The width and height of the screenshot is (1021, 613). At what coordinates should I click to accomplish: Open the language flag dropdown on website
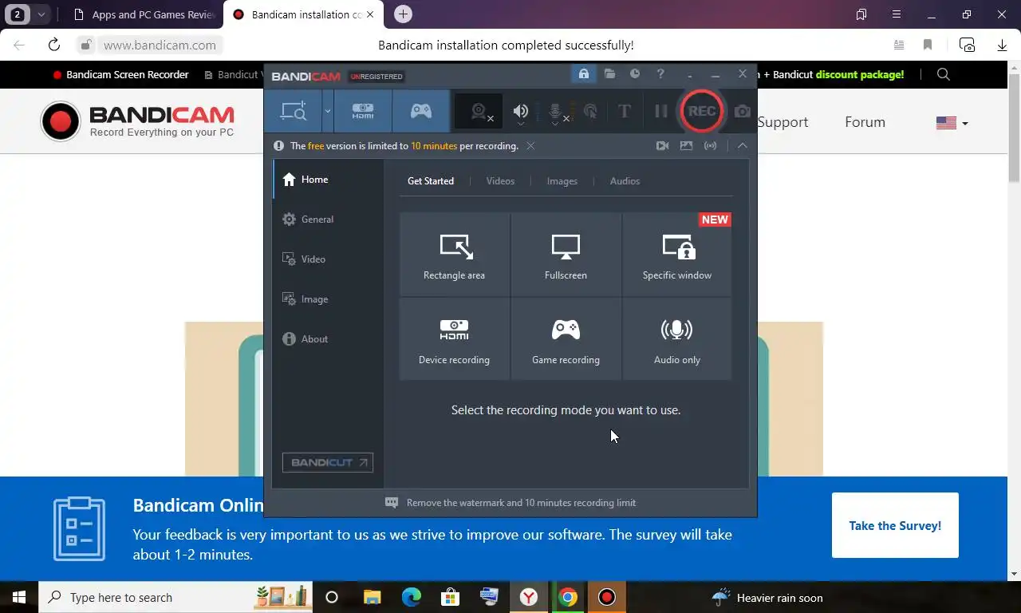(x=952, y=123)
